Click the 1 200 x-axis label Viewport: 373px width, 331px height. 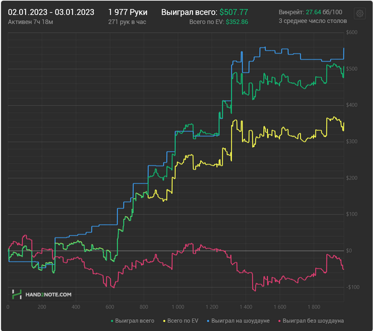(x=212, y=307)
